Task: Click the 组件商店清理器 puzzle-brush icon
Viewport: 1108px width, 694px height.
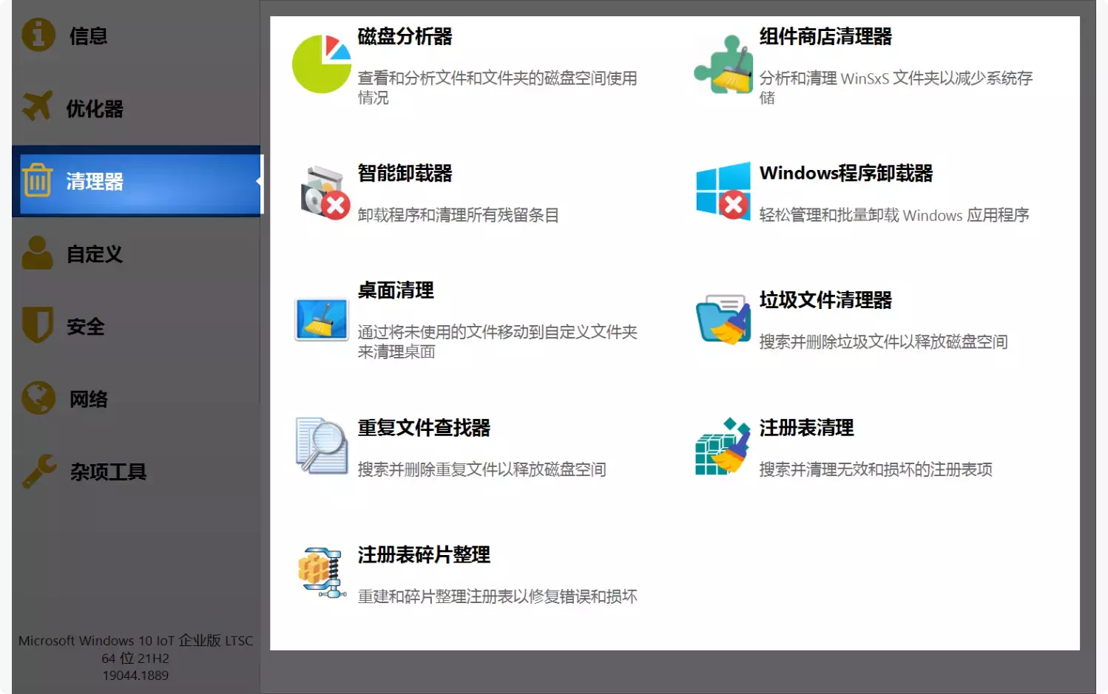Action: [x=723, y=64]
